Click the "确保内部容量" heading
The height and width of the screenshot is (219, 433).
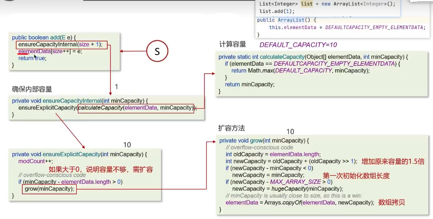pyautogui.click(x=32, y=89)
